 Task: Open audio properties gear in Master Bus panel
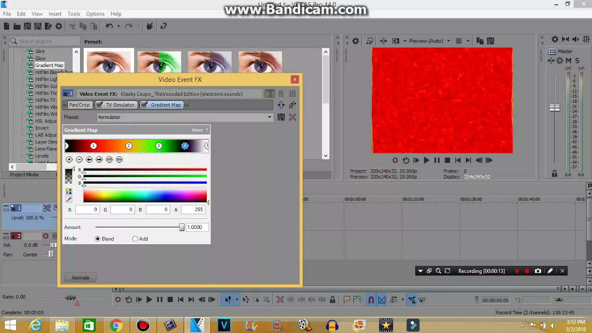(555, 39)
